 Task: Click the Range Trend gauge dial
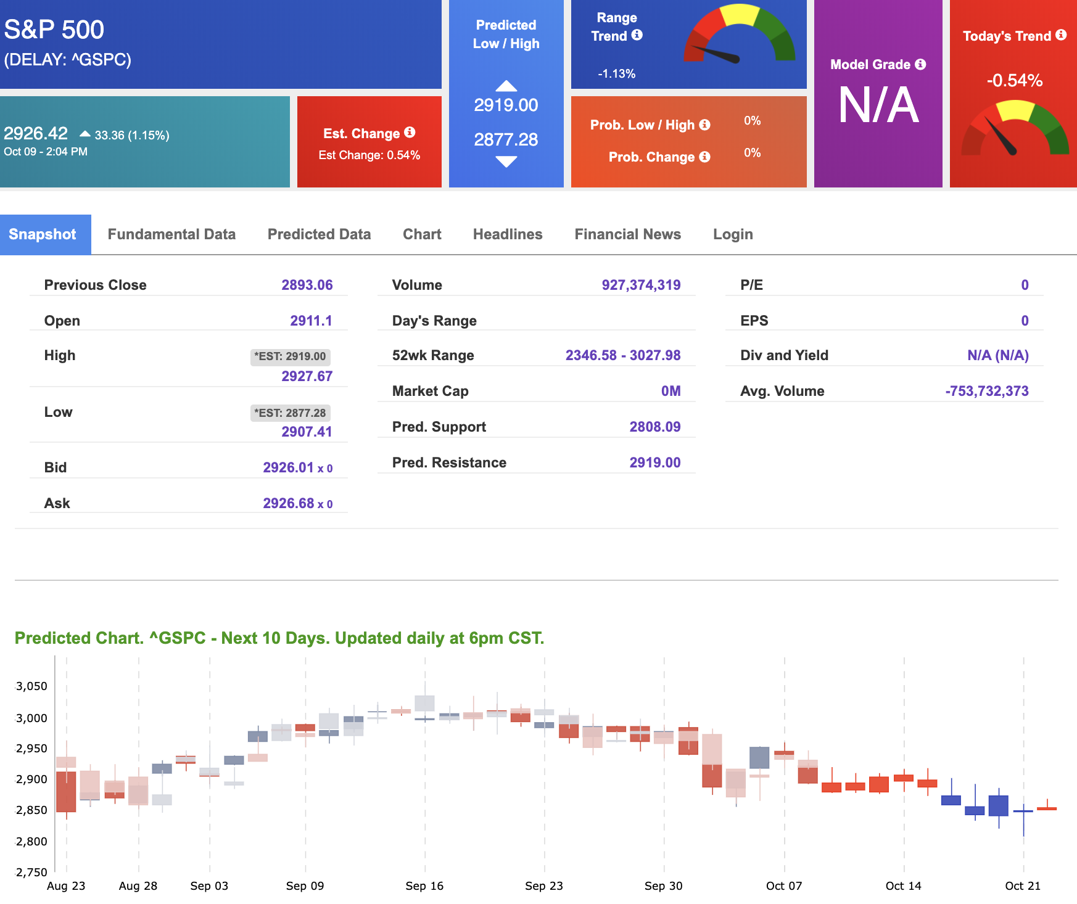740,34
